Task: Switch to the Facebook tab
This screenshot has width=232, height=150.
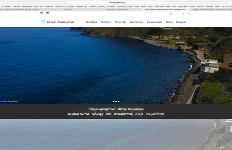Action: pyautogui.click(x=67, y=9)
